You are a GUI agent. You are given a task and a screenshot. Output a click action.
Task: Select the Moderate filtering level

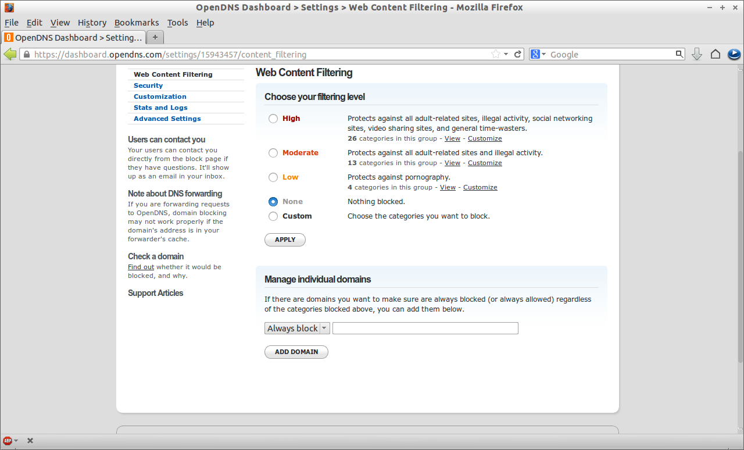273,153
